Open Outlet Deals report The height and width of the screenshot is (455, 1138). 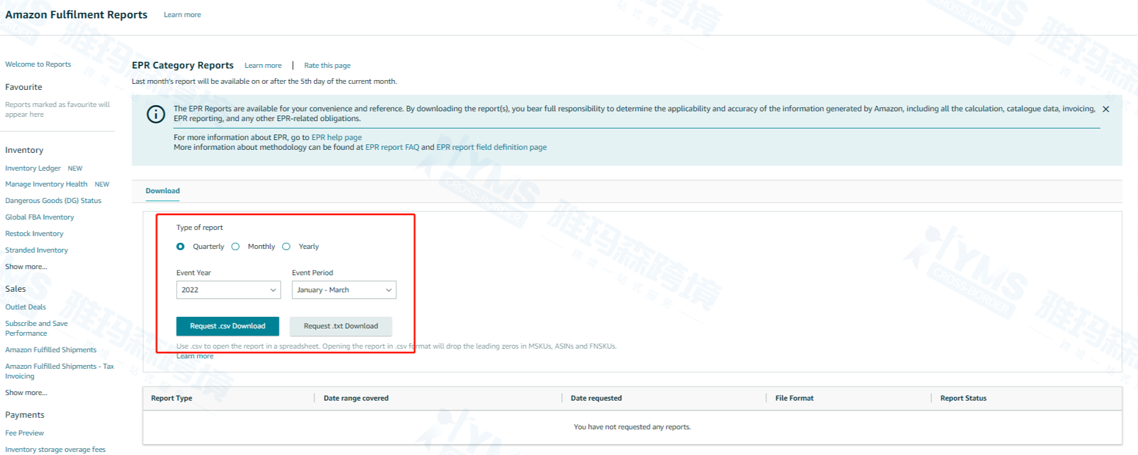click(x=26, y=307)
